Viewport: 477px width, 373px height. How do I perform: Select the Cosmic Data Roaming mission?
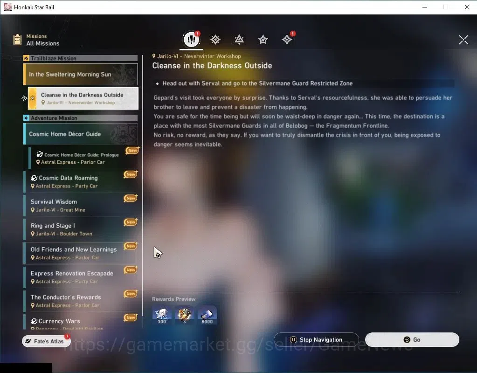81,182
